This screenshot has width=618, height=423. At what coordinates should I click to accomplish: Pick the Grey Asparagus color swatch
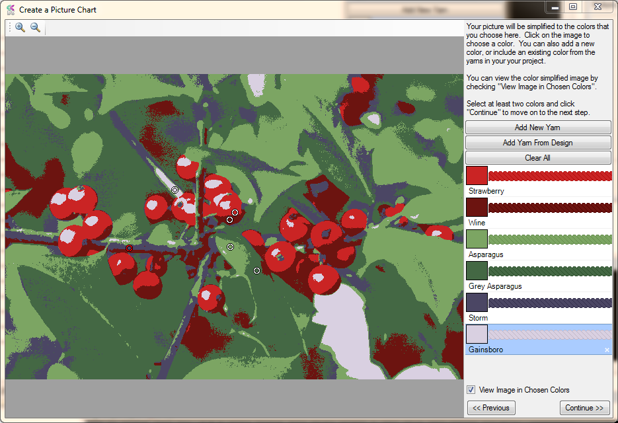(x=477, y=270)
